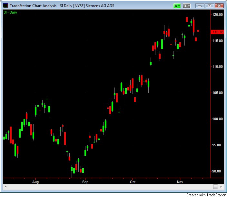The height and width of the screenshot is (197, 227).
Task: Open the gray I interval-link dropdown
Action: [187, 6]
